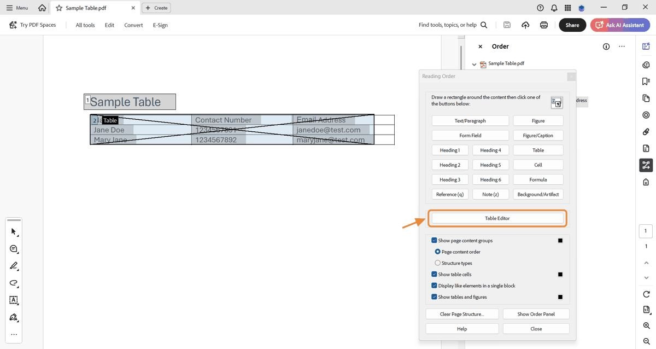Open Layers circular icon in right sidebar
The image size is (656, 349).
click(646, 115)
